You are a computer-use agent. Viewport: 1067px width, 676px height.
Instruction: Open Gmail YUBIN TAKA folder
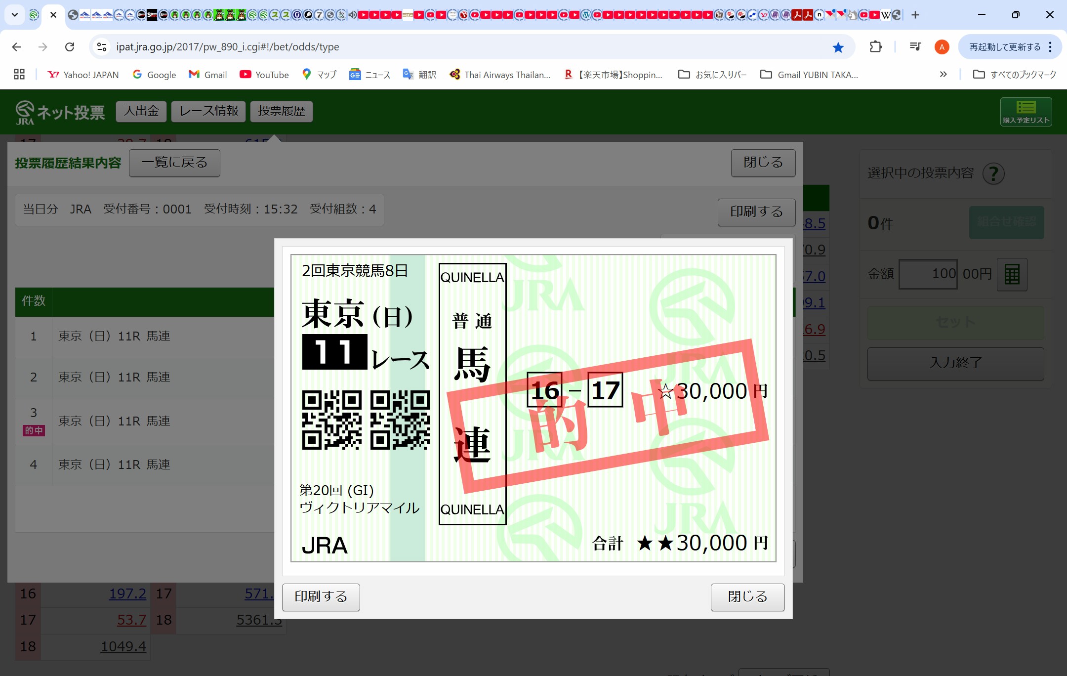click(809, 75)
